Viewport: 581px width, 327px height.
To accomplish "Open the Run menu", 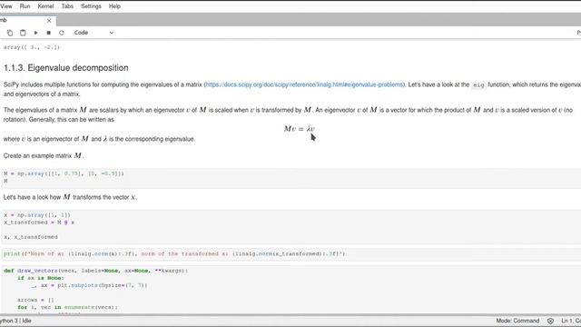I will tap(25, 6).
